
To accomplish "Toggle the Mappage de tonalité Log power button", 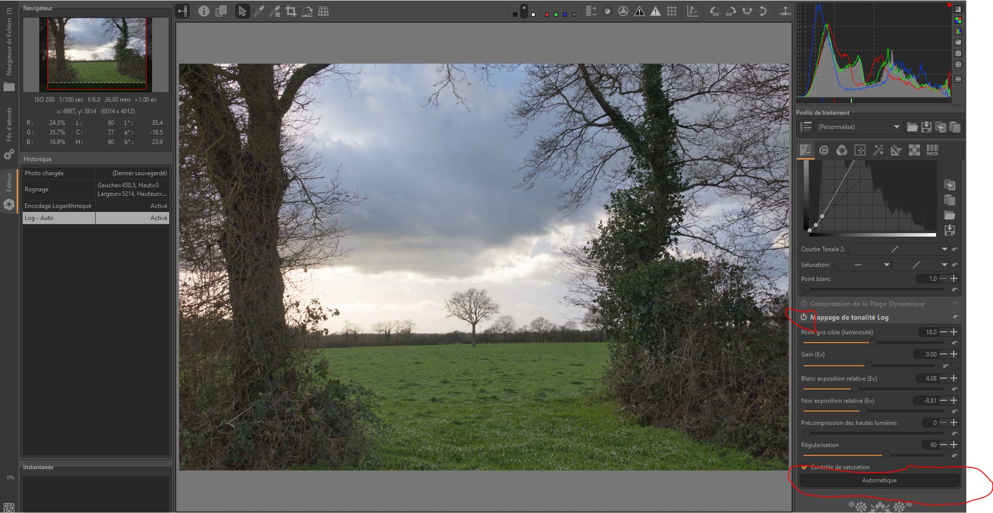I will (x=804, y=317).
